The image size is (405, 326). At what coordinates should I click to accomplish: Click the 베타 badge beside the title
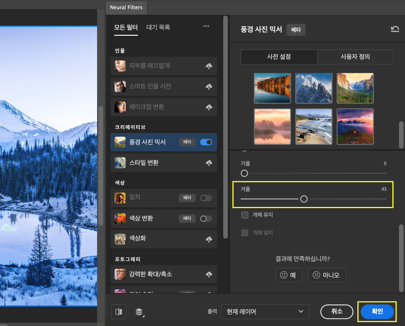coord(296,30)
